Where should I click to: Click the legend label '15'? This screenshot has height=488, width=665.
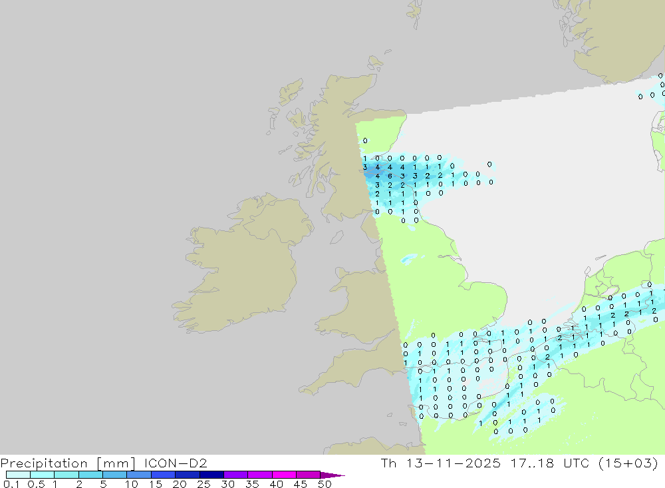[x=156, y=484]
